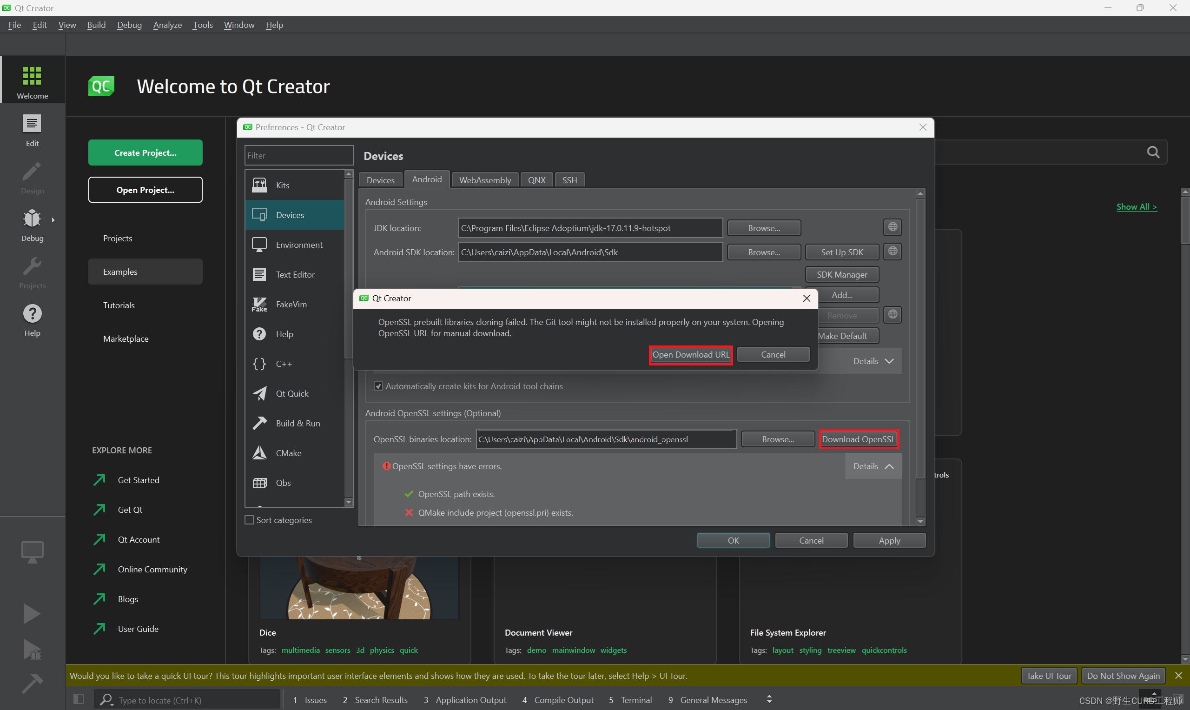Switch to QNX tab
Viewport: 1190px width, 710px height.
(536, 180)
